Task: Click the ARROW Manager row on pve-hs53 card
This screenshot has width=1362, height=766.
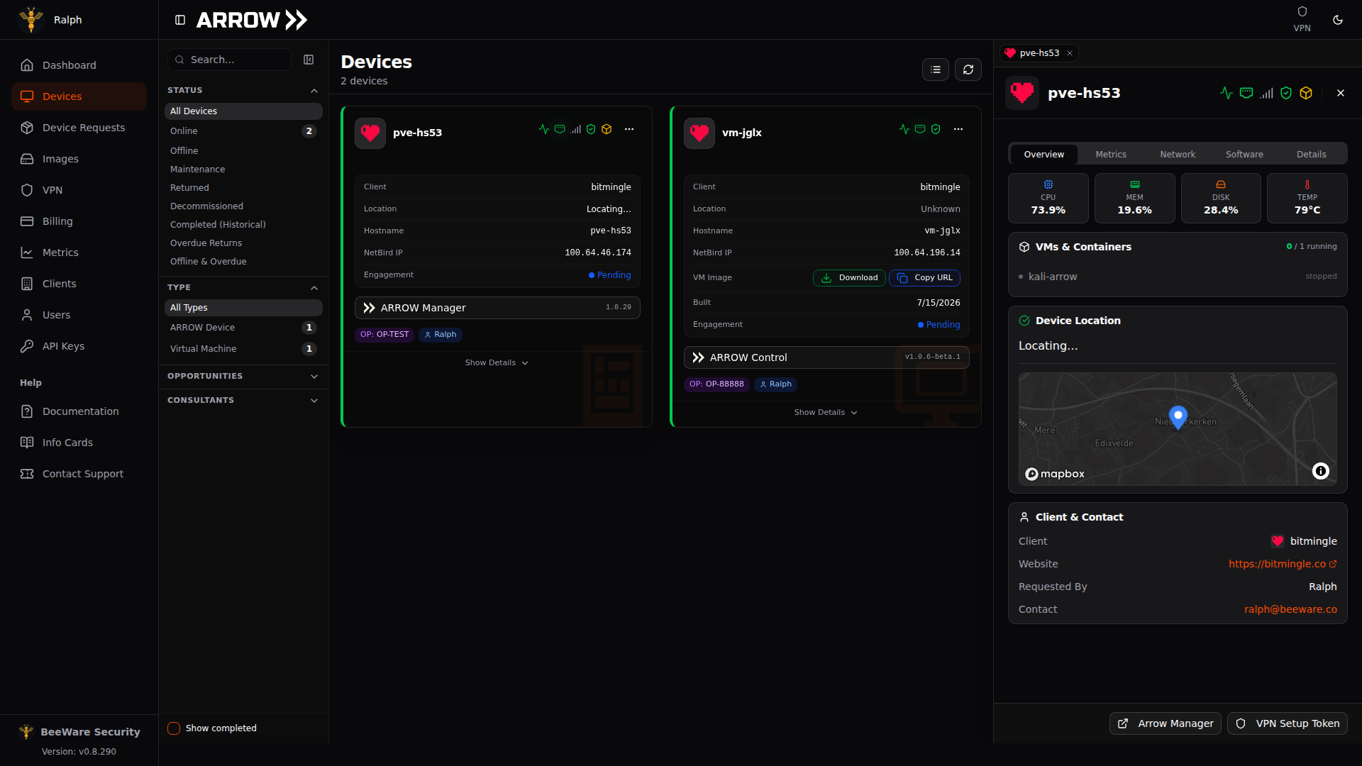Action: (497, 308)
